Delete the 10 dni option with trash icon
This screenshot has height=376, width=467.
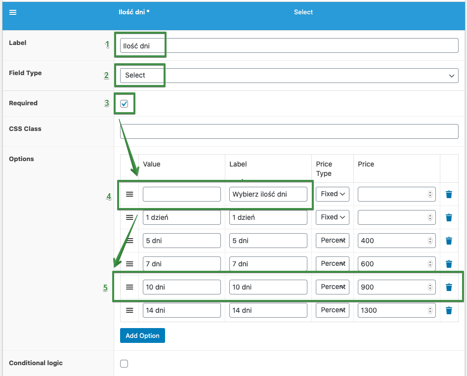(449, 287)
